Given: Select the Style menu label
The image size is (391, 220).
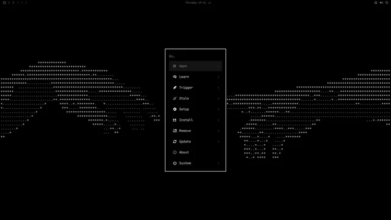Looking at the screenshot, I should pos(184,98).
